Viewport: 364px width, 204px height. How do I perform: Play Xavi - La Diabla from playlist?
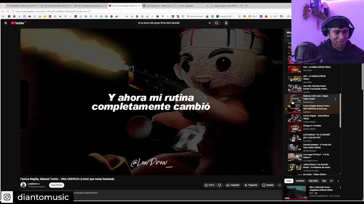point(312,69)
